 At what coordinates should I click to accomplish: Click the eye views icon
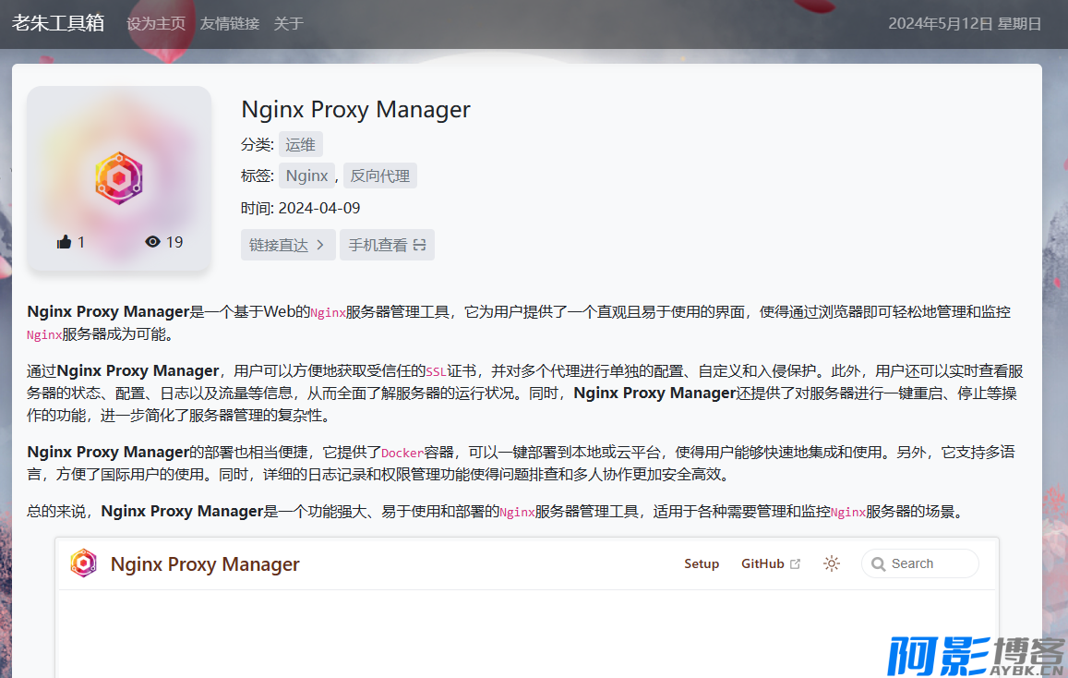point(153,242)
